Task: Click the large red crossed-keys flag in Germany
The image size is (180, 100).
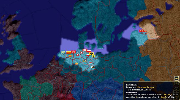Action: (x=73, y=52)
